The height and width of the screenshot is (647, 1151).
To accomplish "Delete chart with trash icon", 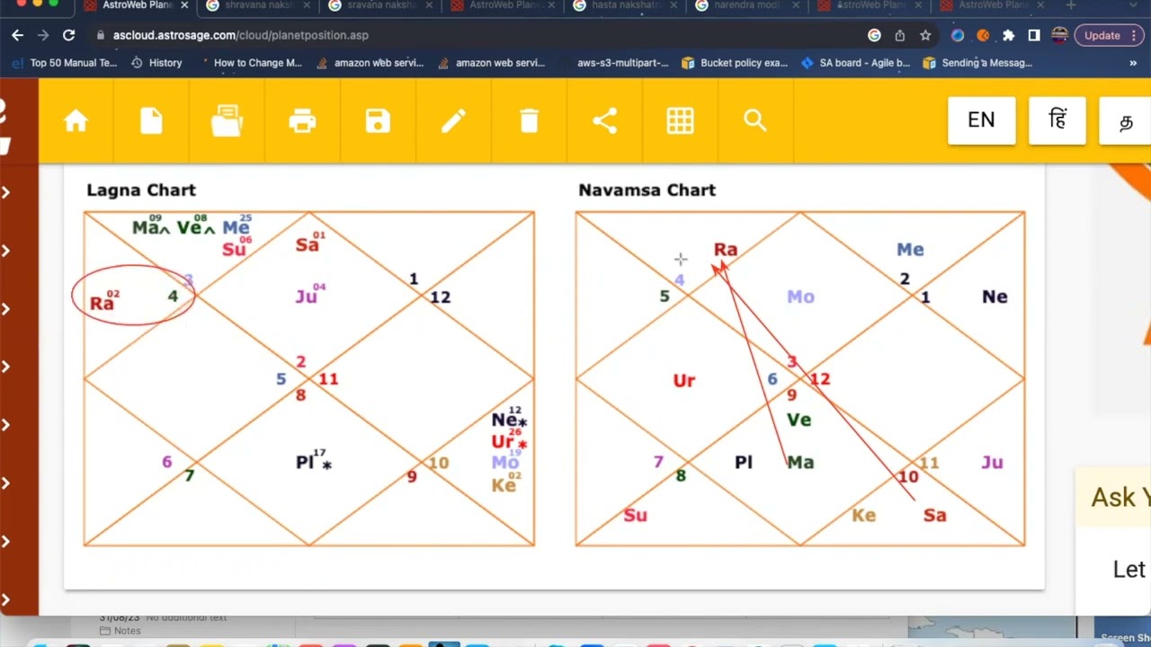I will click(x=529, y=120).
